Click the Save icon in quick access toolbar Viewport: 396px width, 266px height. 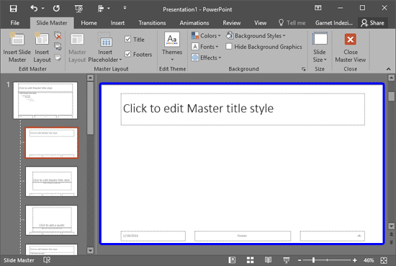(x=14, y=9)
